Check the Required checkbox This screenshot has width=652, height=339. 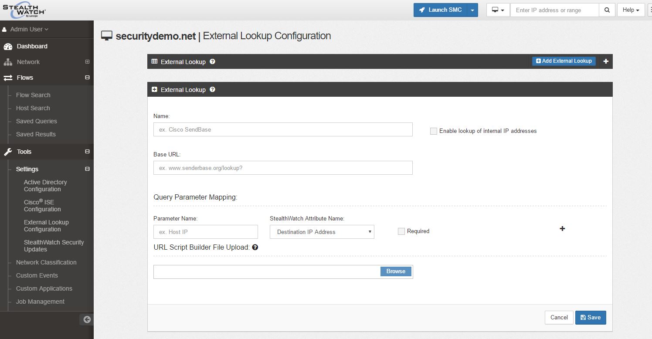pyautogui.click(x=401, y=231)
